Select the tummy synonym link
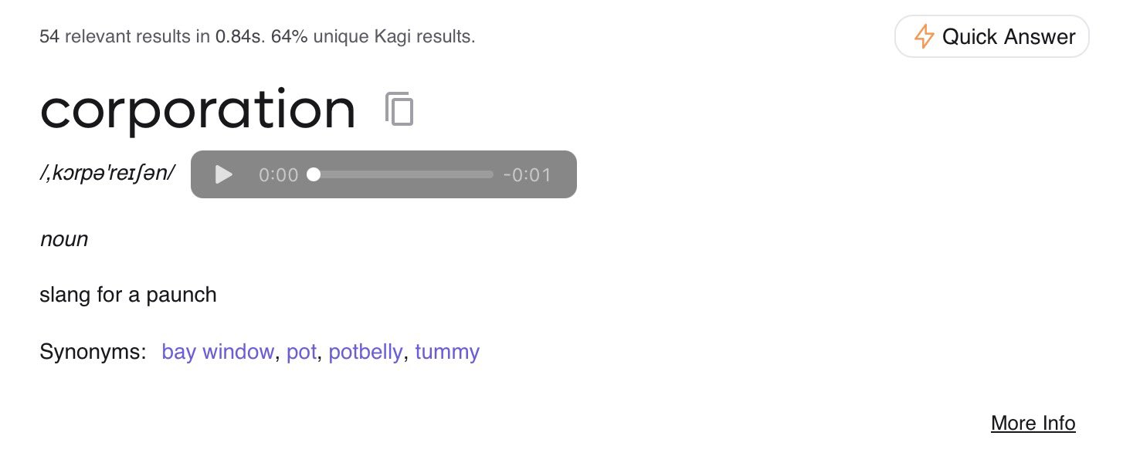The image size is (1140, 456). tap(447, 352)
